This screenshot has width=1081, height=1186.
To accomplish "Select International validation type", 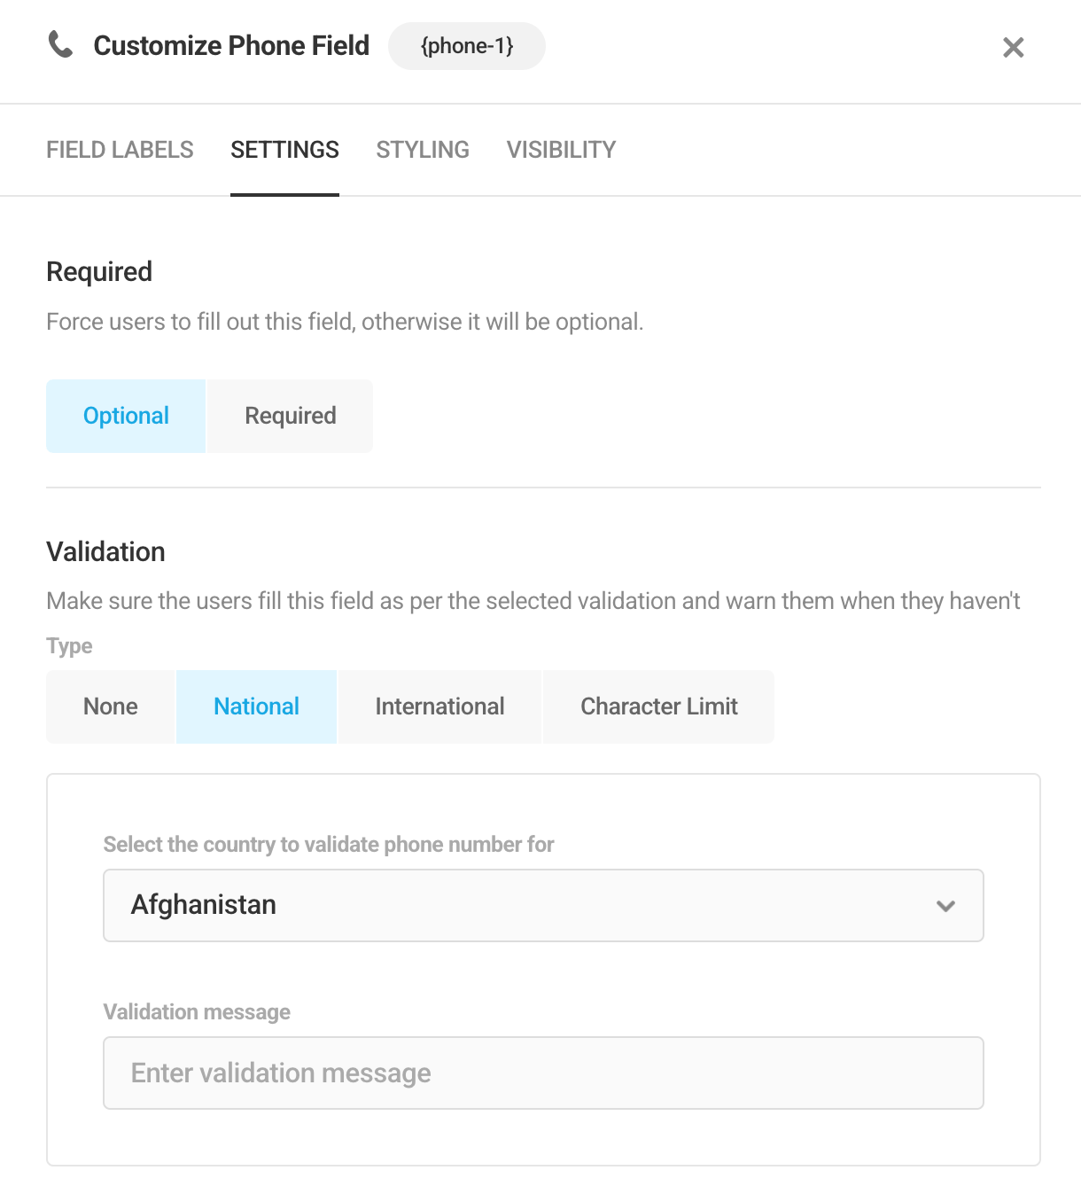I will coord(439,706).
